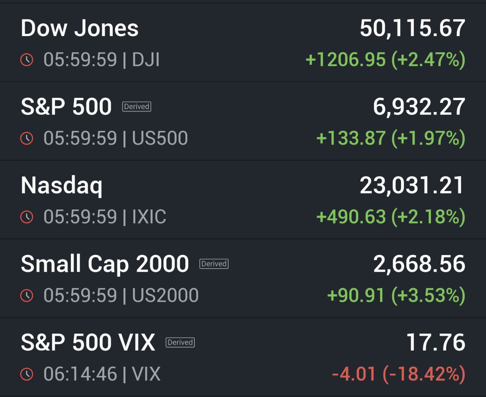Open the Dow Jones index title
The width and height of the screenshot is (486, 397).
[80, 28]
